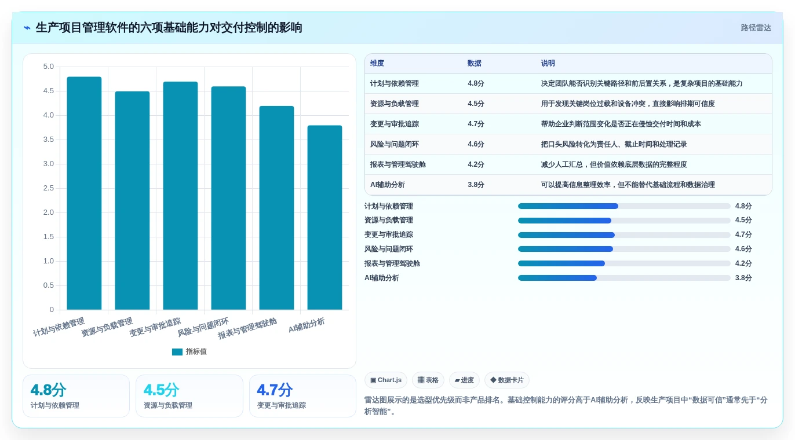Click progress bar for 变更与审批追踪
Image resolution: width=795 pixels, height=440 pixels.
point(624,235)
